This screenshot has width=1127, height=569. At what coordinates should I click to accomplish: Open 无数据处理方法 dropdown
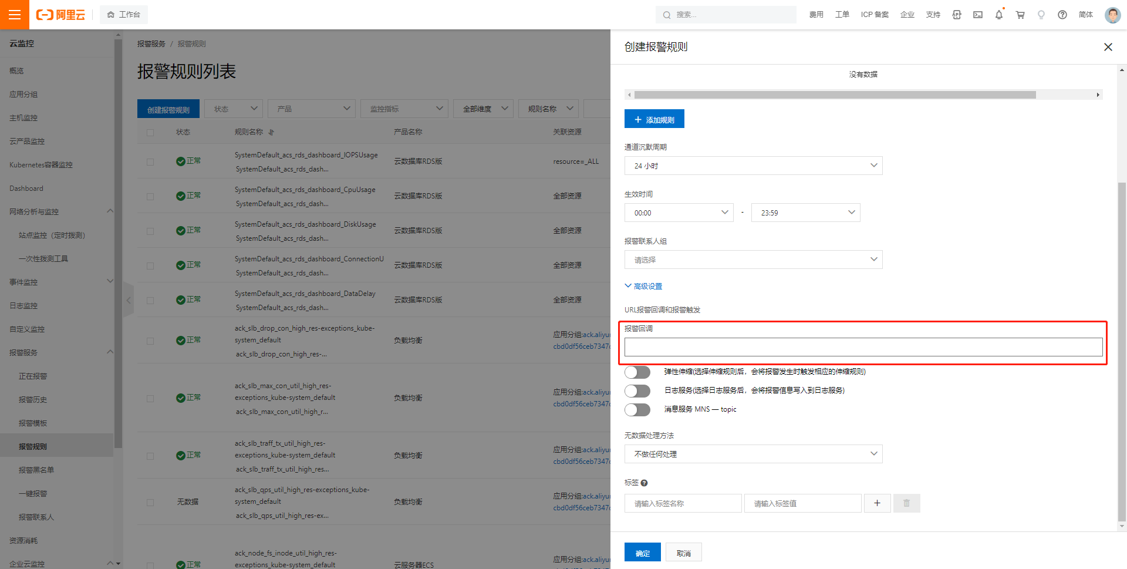[x=754, y=454]
